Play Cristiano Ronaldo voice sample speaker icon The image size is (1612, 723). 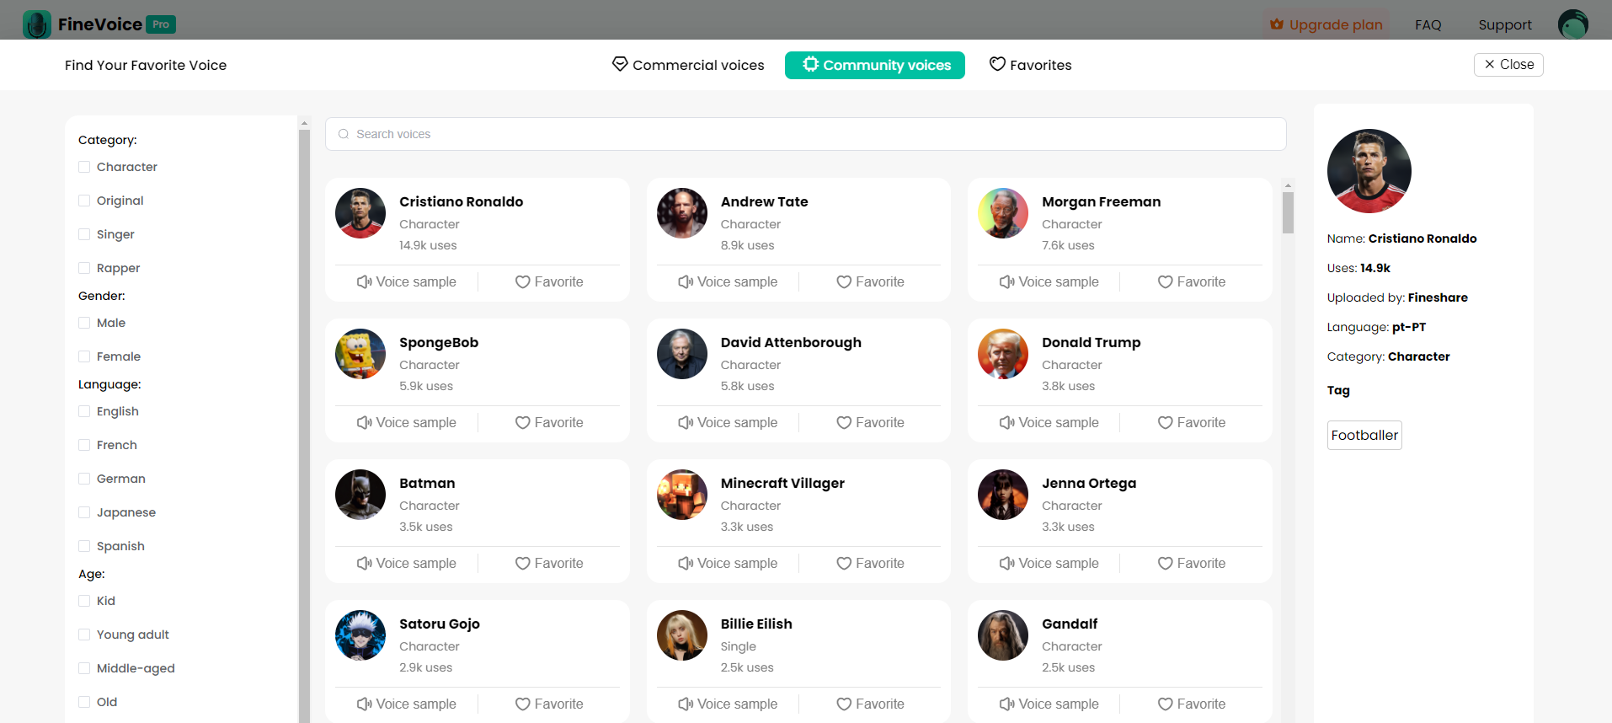(x=364, y=281)
